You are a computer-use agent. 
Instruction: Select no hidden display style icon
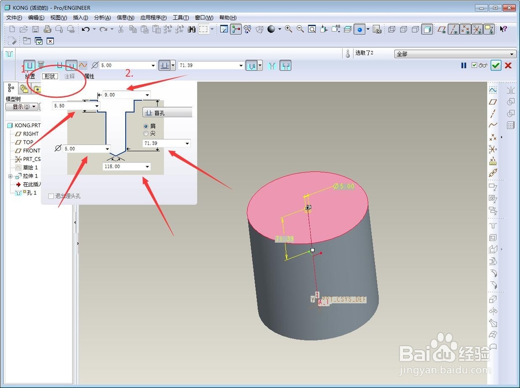(415, 29)
